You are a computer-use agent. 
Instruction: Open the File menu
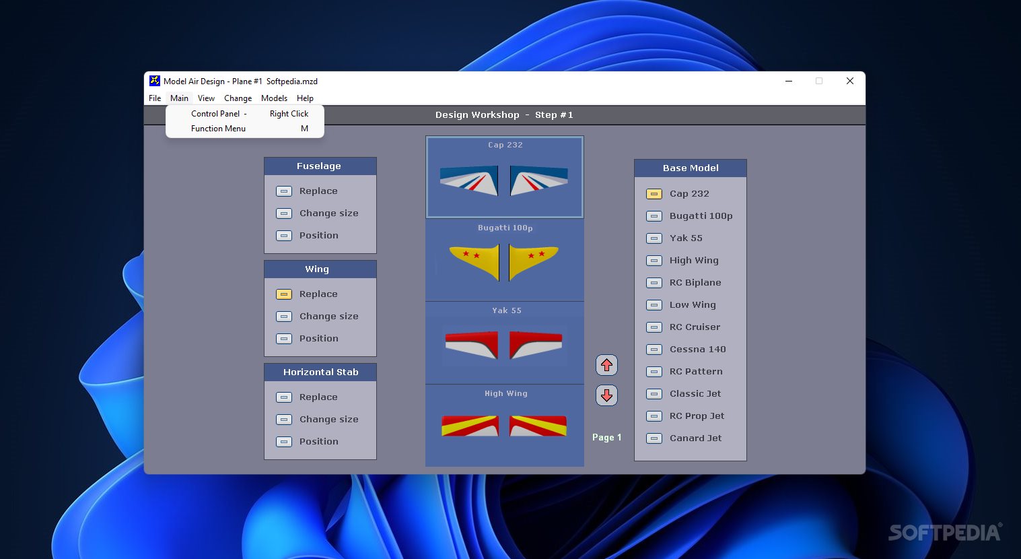155,98
